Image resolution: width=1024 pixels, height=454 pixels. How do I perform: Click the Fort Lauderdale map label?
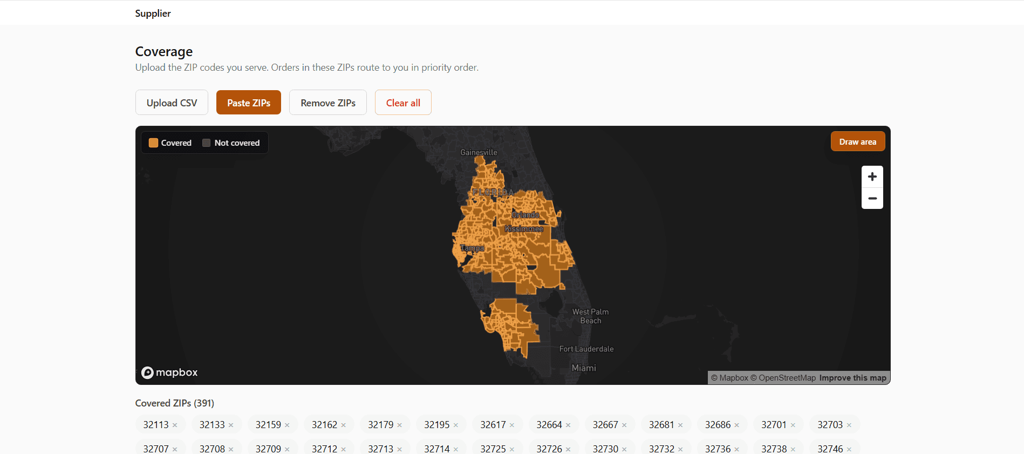[586, 349]
